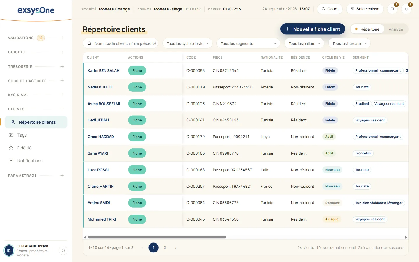Click the power logout icon
The image size is (419, 262).
coord(63,250)
